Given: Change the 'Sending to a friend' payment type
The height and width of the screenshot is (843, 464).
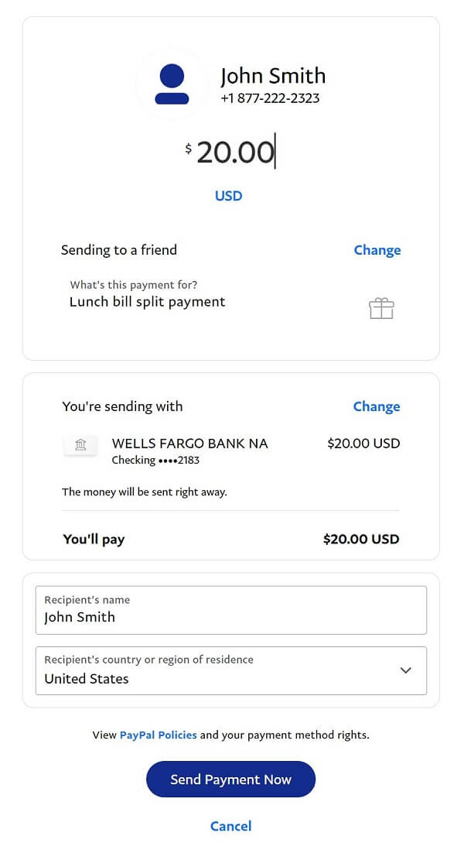Looking at the screenshot, I should pos(377,250).
